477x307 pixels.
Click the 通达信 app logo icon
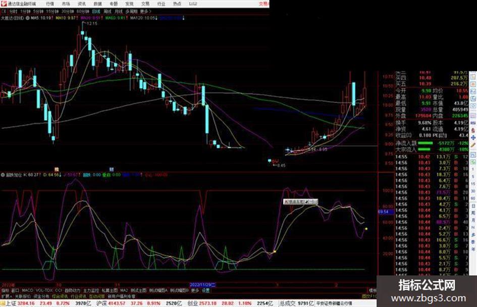tap(4, 4)
